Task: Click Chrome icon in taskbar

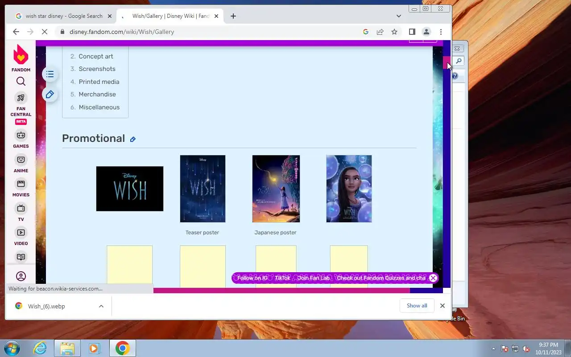Action: click(x=122, y=348)
